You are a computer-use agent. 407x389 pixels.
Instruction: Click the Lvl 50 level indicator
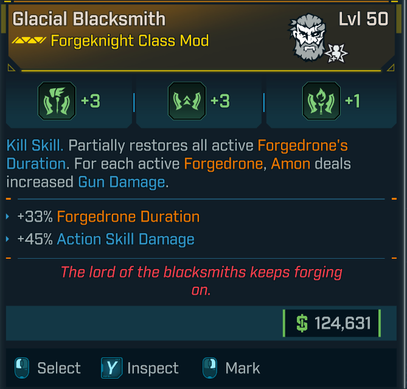(363, 19)
